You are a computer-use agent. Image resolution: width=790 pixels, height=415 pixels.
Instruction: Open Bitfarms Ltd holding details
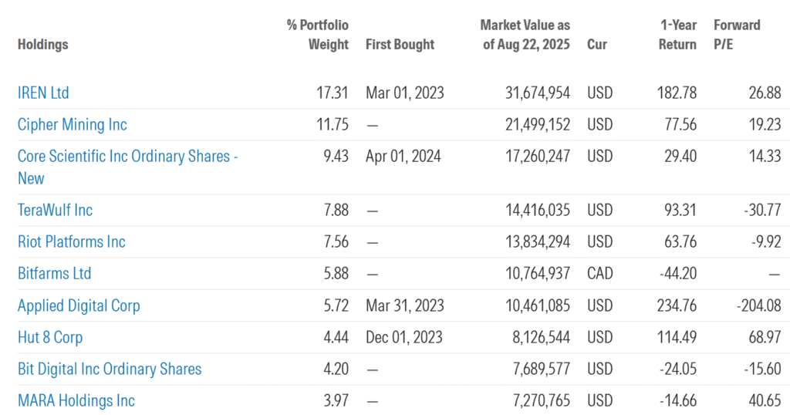coord(54,274)
